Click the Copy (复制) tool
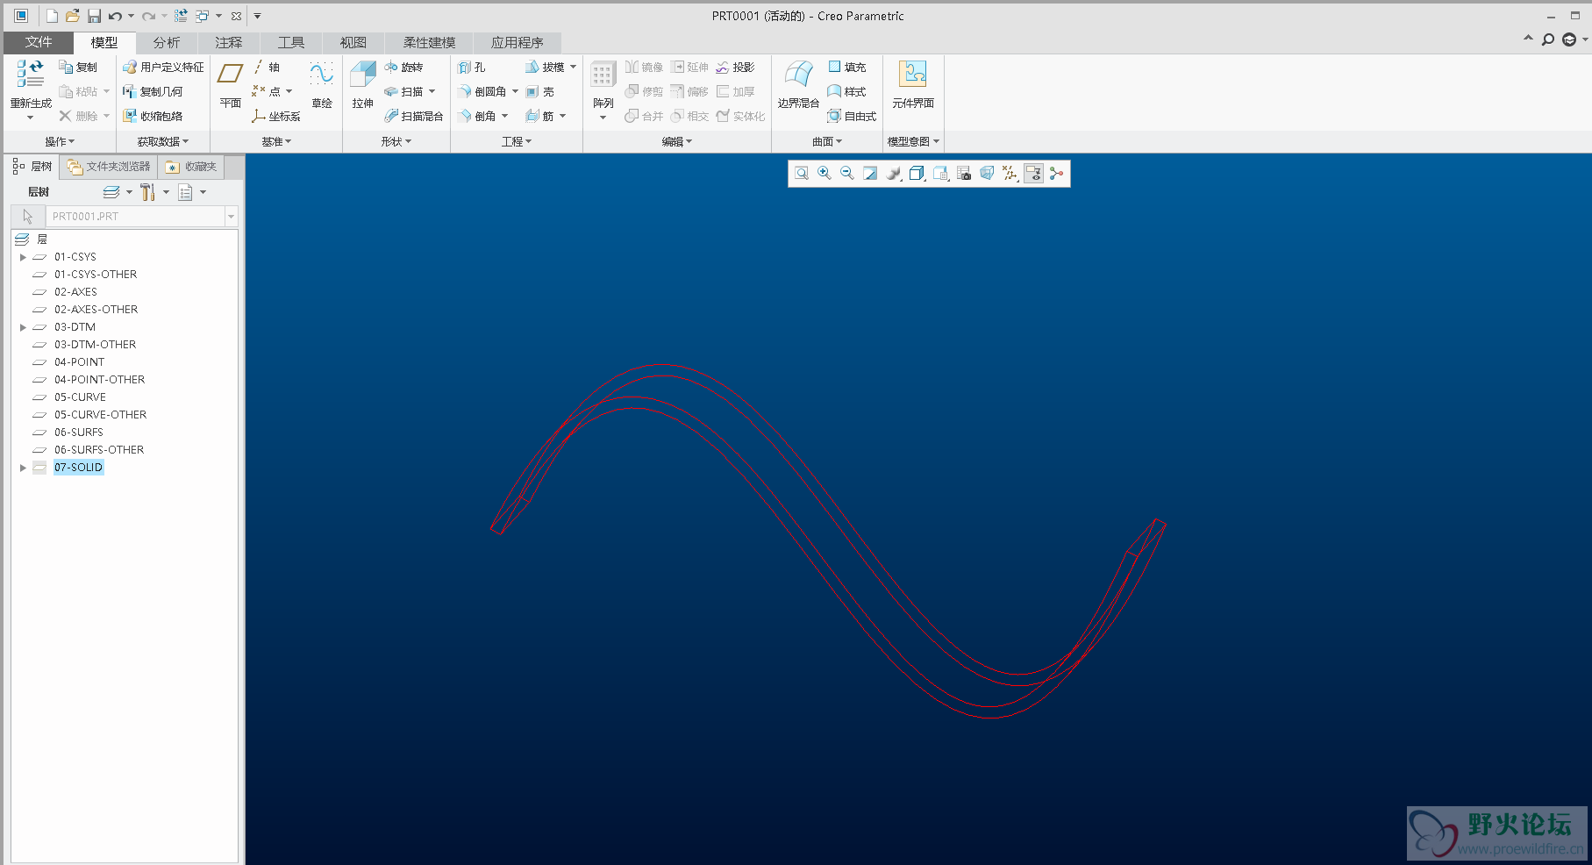 tap(78, 67)
